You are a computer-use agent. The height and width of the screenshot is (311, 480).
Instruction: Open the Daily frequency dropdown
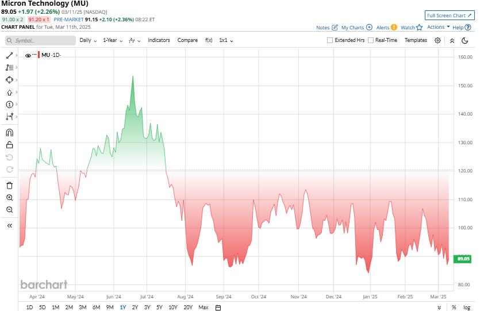coord(88,40)
